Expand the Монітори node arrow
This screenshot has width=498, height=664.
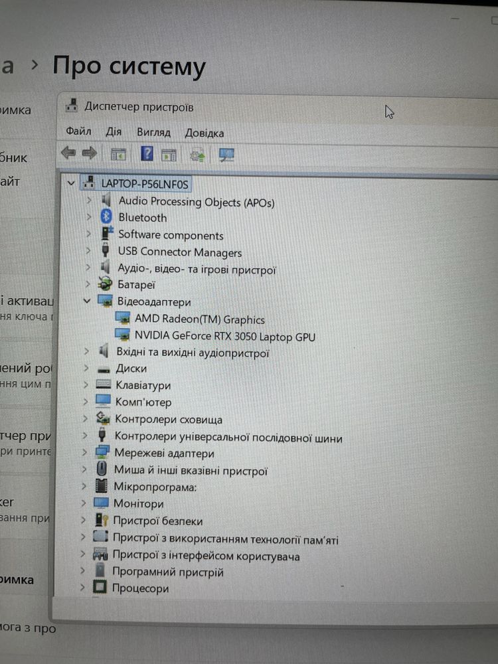pos(84,503)
